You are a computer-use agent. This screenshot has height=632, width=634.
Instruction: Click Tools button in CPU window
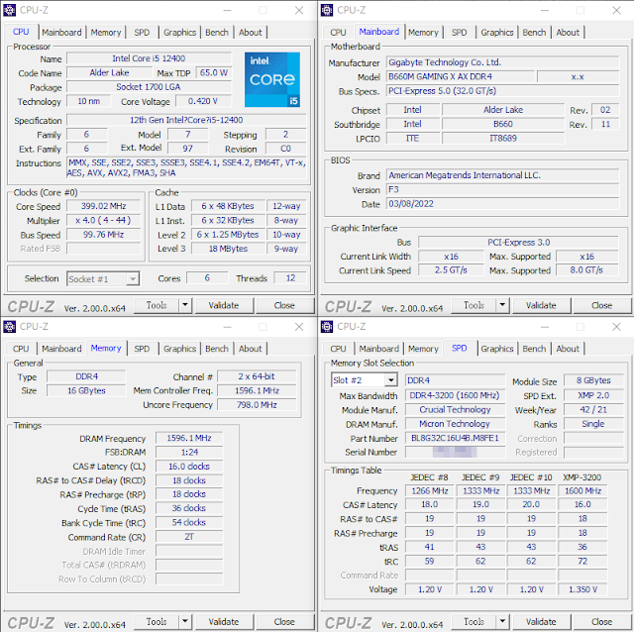(x=157, y=305)
